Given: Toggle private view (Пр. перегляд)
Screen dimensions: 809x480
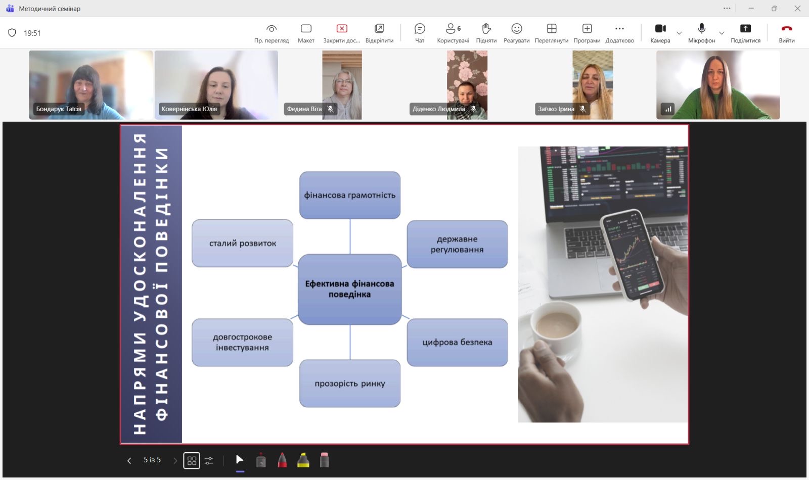Looking at the screenshot, I should (x=272, y=33).
